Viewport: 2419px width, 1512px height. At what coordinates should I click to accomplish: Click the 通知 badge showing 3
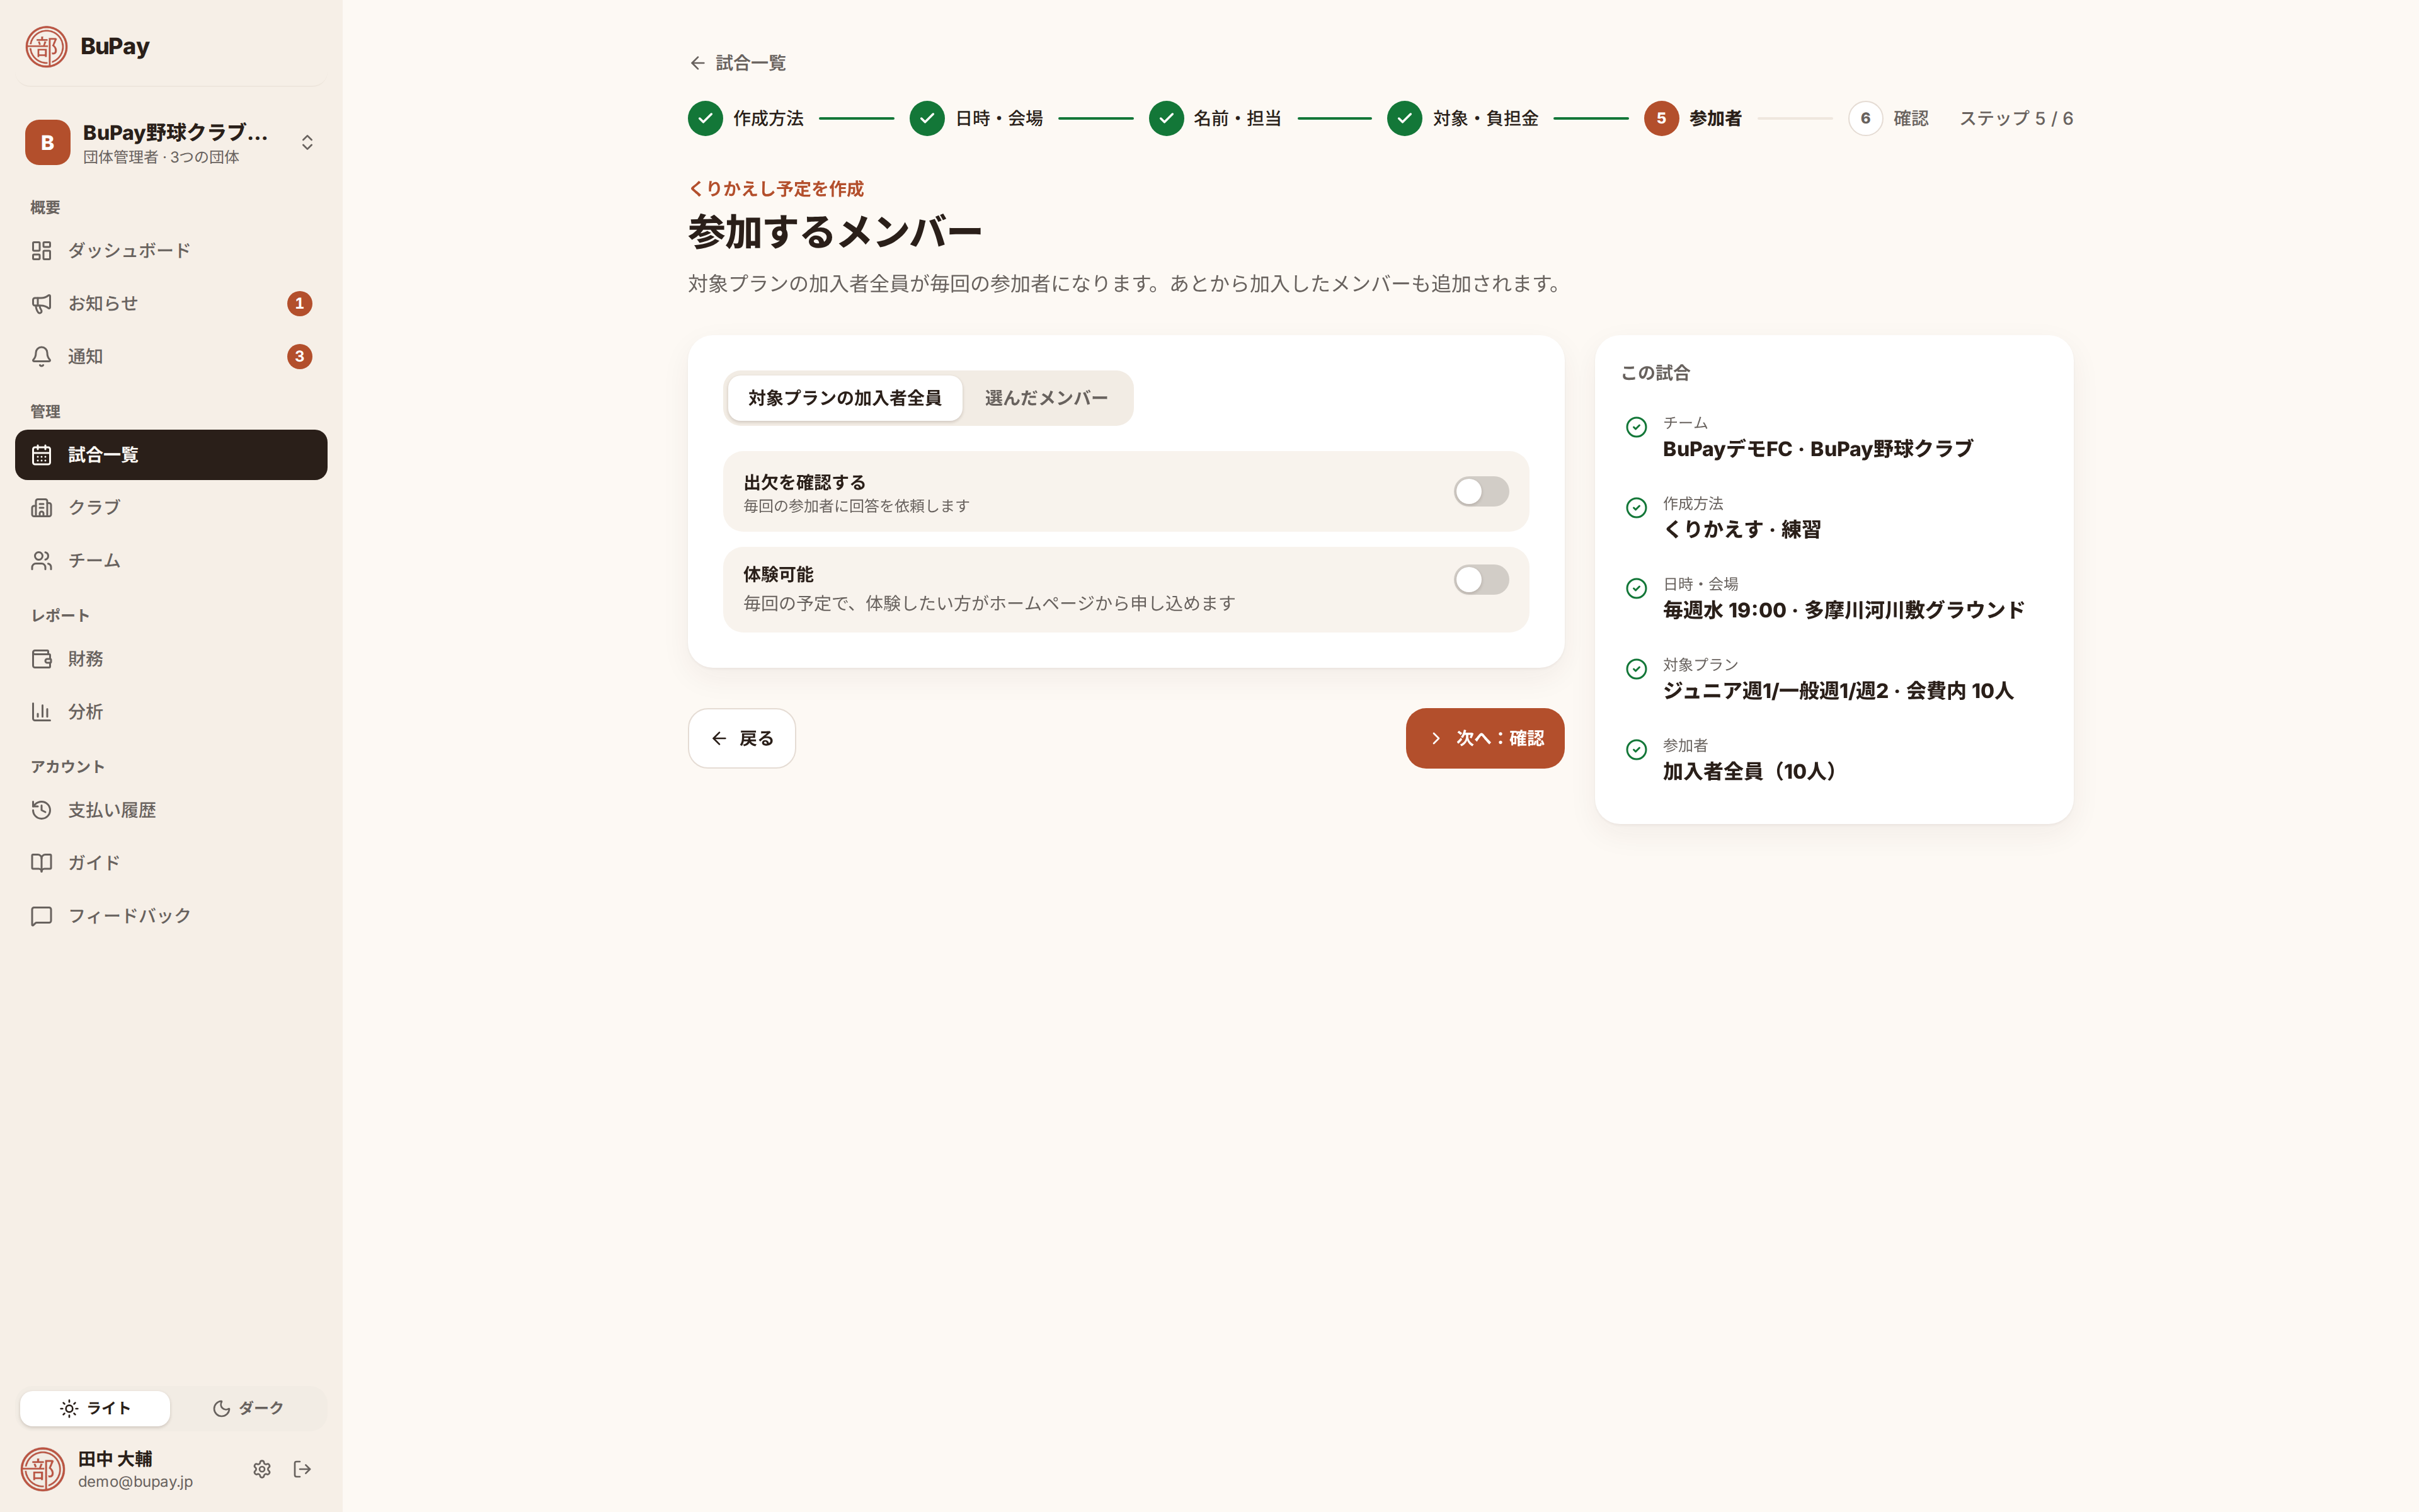tap(299, 356)
